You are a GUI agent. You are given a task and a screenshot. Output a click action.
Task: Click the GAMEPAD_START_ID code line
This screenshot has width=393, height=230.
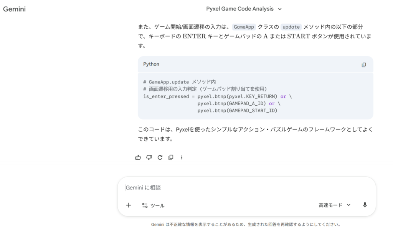click(237, 111)
